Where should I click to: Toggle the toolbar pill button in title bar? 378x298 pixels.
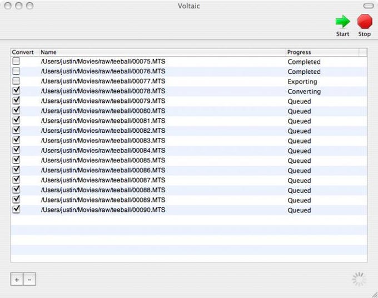tap(369, 6)
